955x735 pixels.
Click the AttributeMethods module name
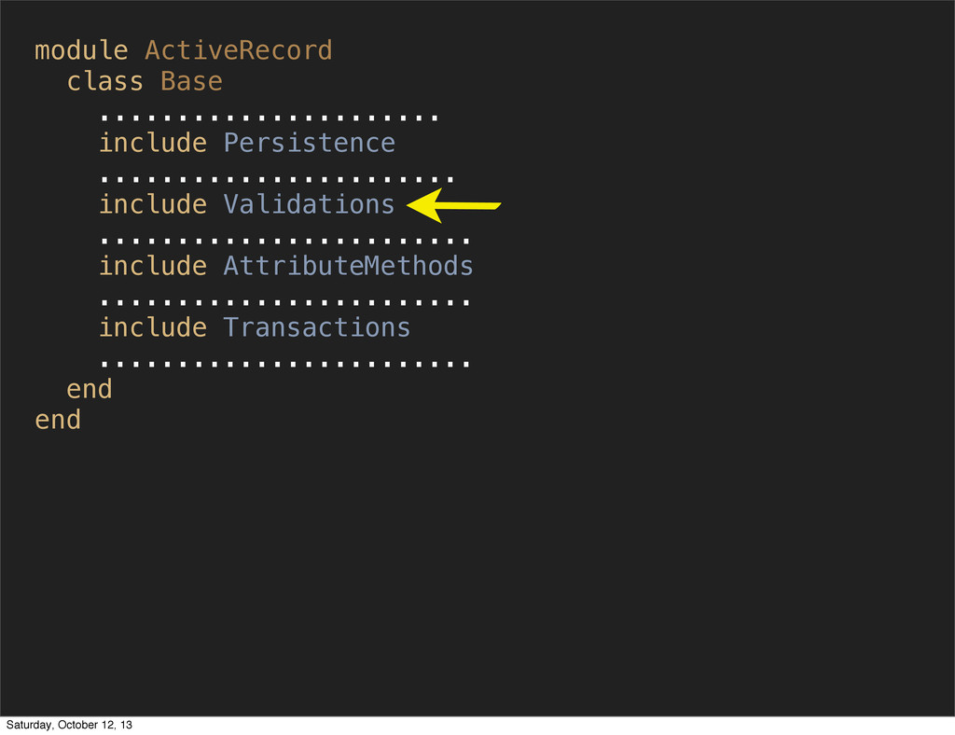click(x=349, y=266)
